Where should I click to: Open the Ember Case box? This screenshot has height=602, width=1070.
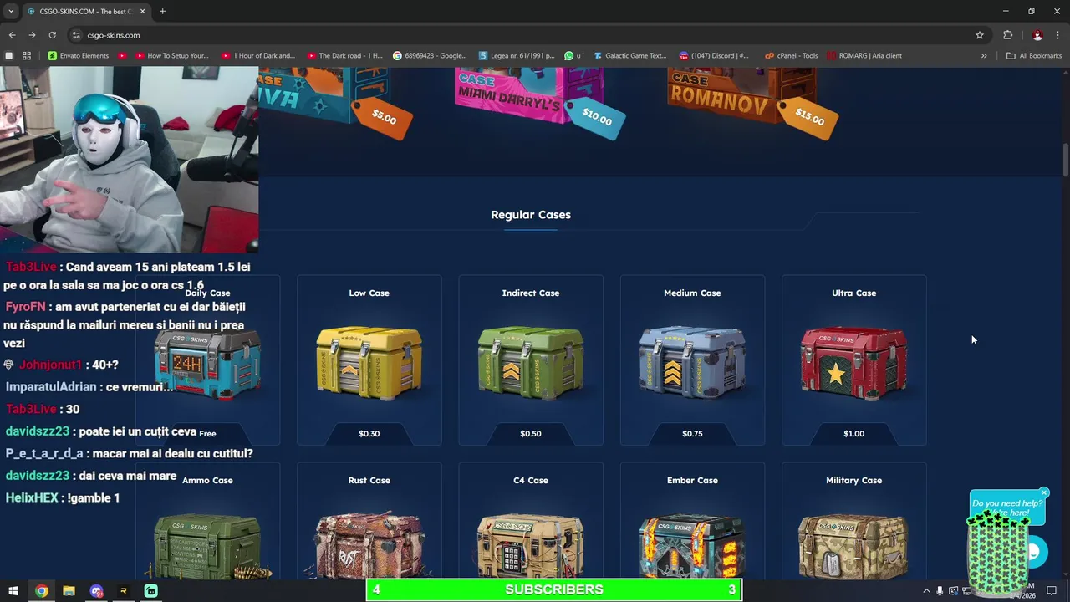coord(692,545)
